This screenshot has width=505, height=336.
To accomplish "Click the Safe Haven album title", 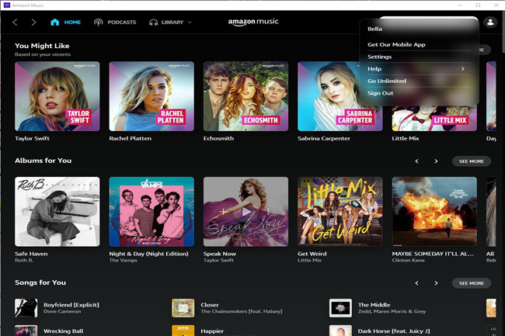I will point(31,254).
